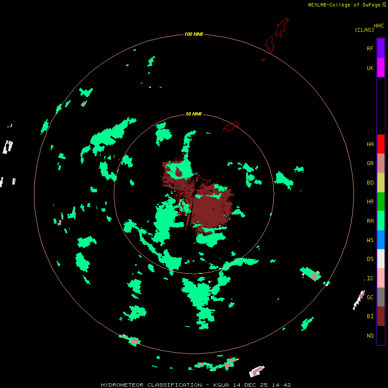Viewport: 388px width, 388px height.
Task: Click the RA legend label
Action: point(370,221)
